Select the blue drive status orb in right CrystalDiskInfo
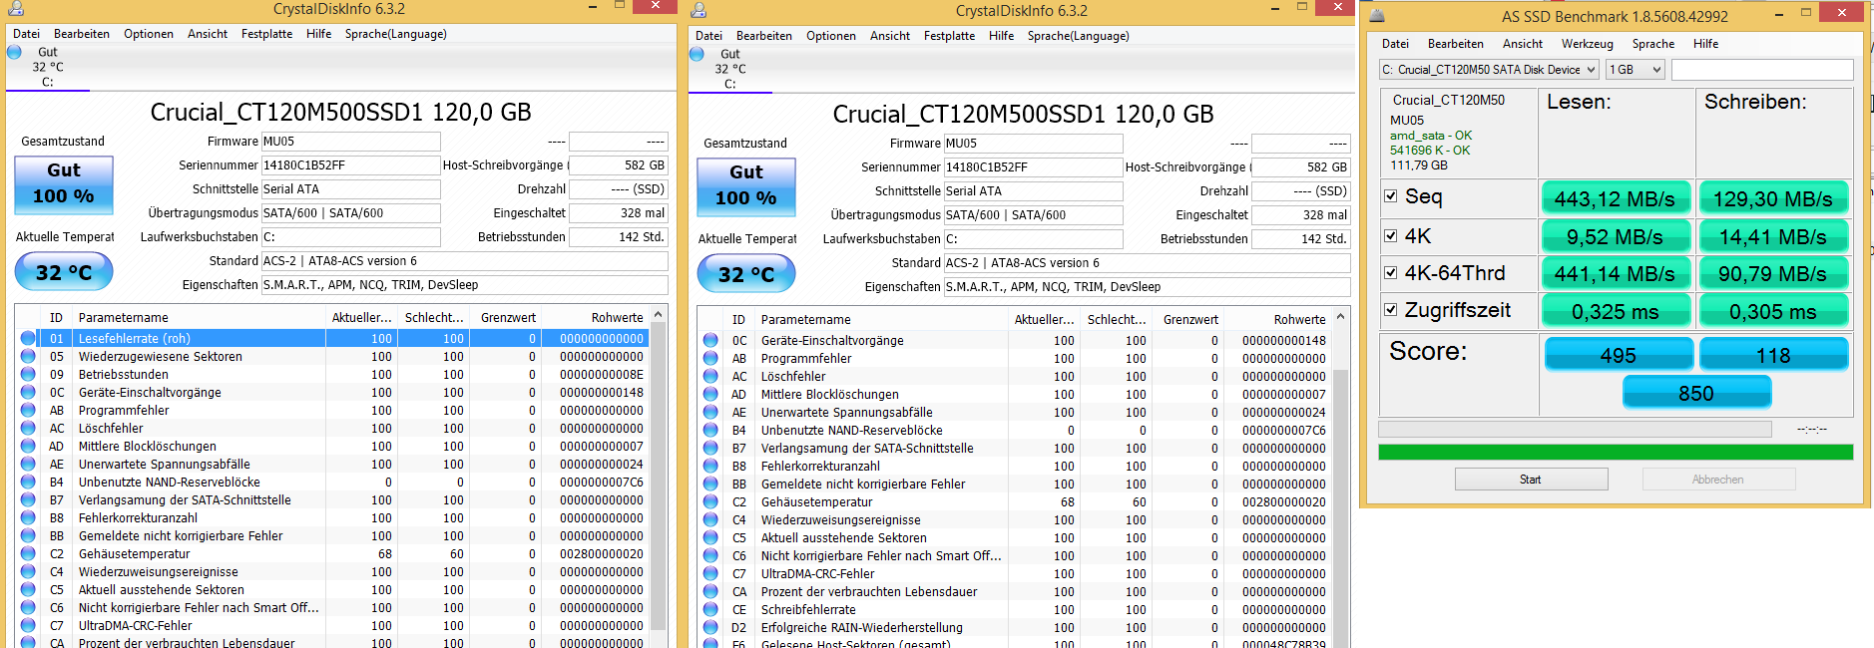 (697, 54)
